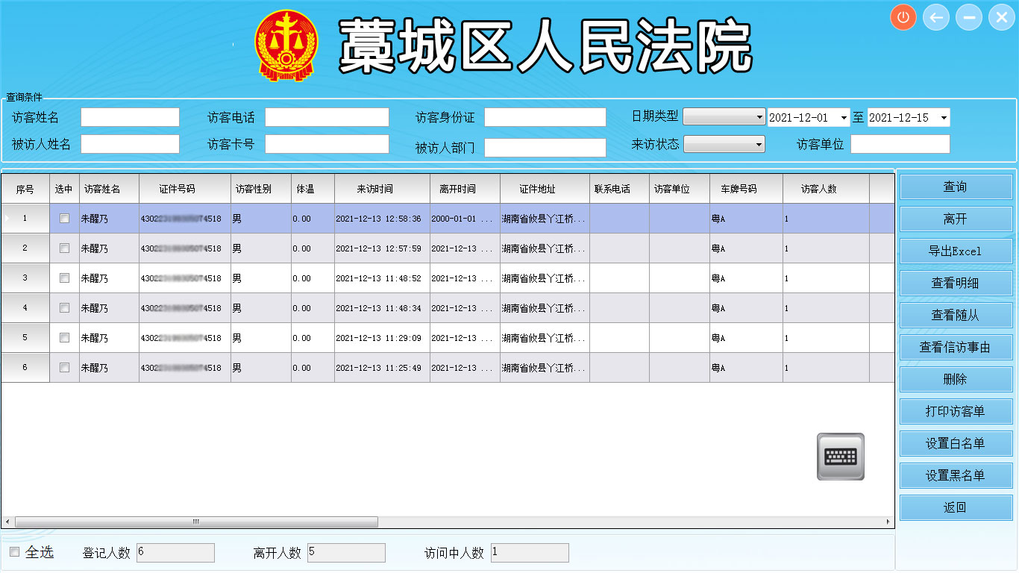The width and height of the screenshot is (1019, 573).
Task: Click the 导出Excel export button
Action: [x=956, y=251]
